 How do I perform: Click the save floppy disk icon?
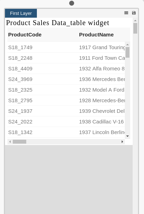click(x=134, y=13)
